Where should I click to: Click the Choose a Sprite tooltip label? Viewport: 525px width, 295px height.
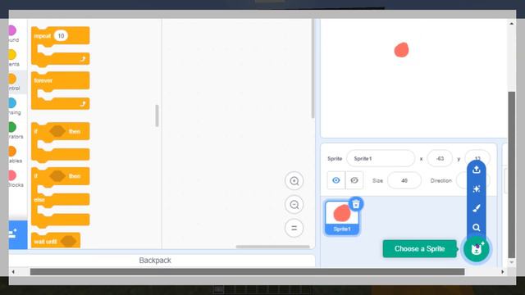[419, 248]
